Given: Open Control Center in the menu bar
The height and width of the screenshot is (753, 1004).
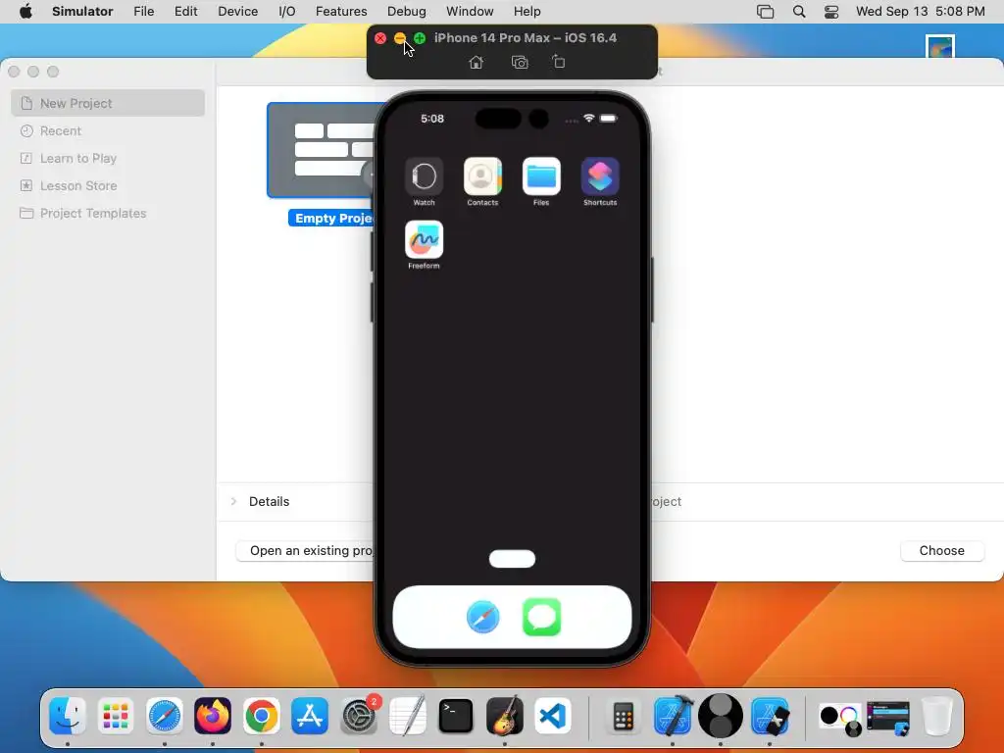Looking at the screenshot, I should click(x=831, y=12).
